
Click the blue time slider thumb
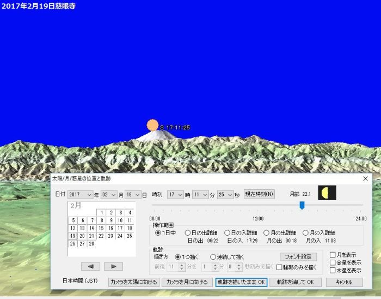[302, 205]
